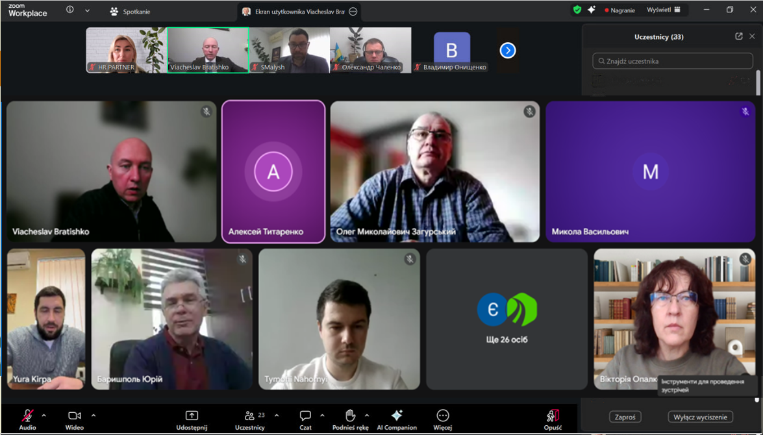Viewport: 763px width, 435px height.
Task: Click muted mic icon on Viacheslav Bratishko tile
Action: point(206,112)
